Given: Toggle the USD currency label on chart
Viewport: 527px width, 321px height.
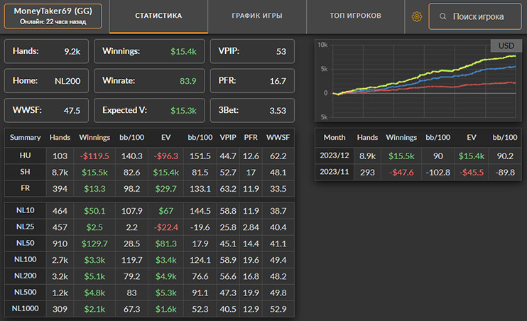Looking at the screenshot, I should pos(506,46).
